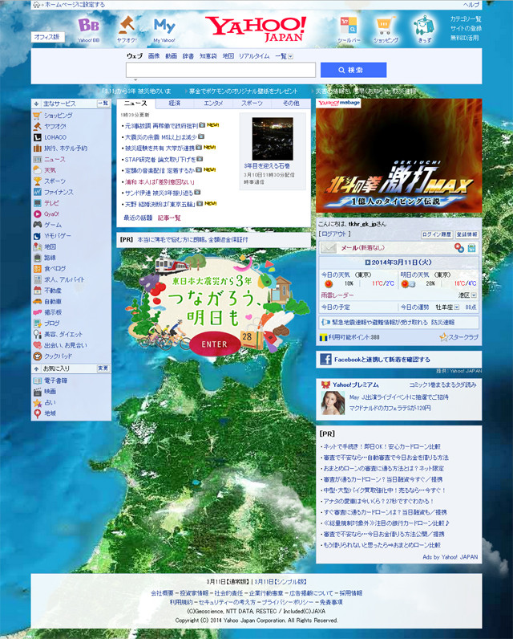Click メール(新着なし) link
Viewport: 513px width, 639px height.
point(362,248)
